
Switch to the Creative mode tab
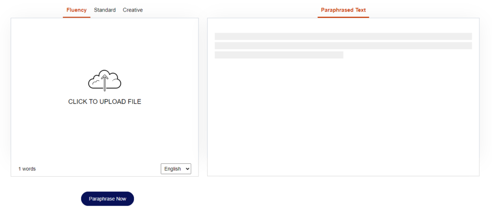pyautogui.click(x=133, y=10)
